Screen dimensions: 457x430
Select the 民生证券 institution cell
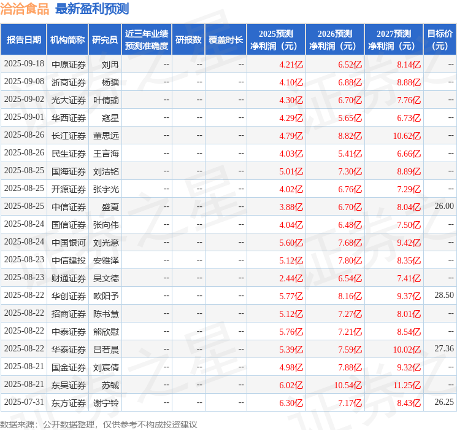69,154
